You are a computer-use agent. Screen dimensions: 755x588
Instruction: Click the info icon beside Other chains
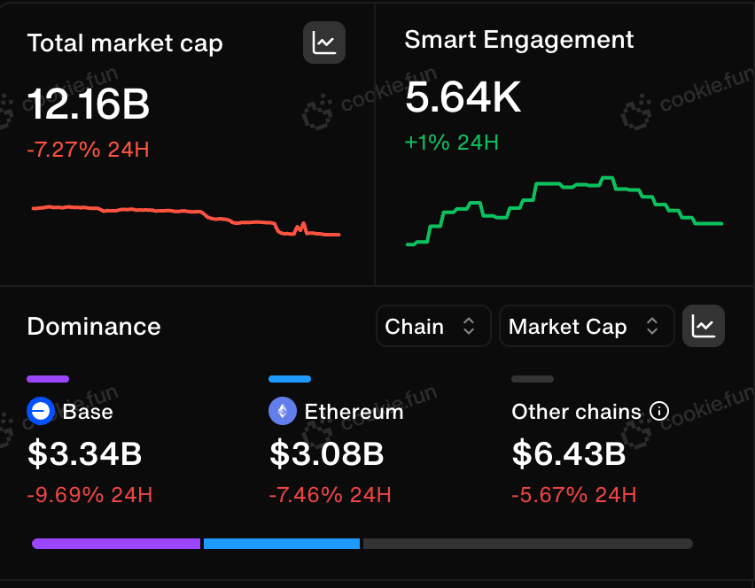click(659, 411)
